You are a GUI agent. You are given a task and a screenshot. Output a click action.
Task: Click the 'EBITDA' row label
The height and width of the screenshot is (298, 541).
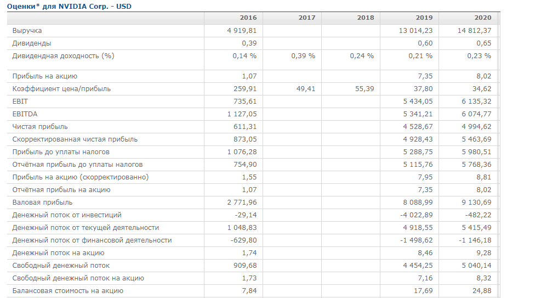[25, 114]
